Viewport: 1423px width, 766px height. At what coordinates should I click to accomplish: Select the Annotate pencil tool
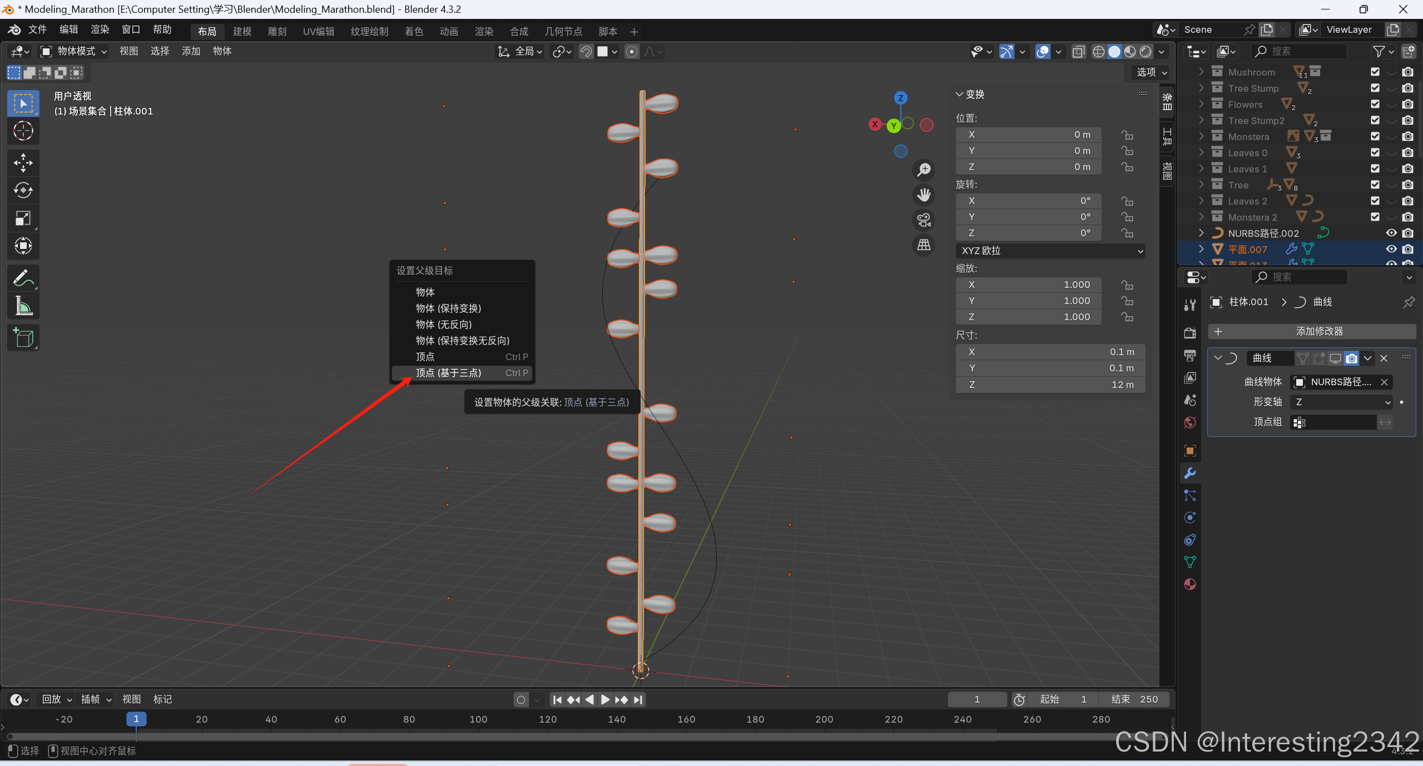click(x=23, y=278)
